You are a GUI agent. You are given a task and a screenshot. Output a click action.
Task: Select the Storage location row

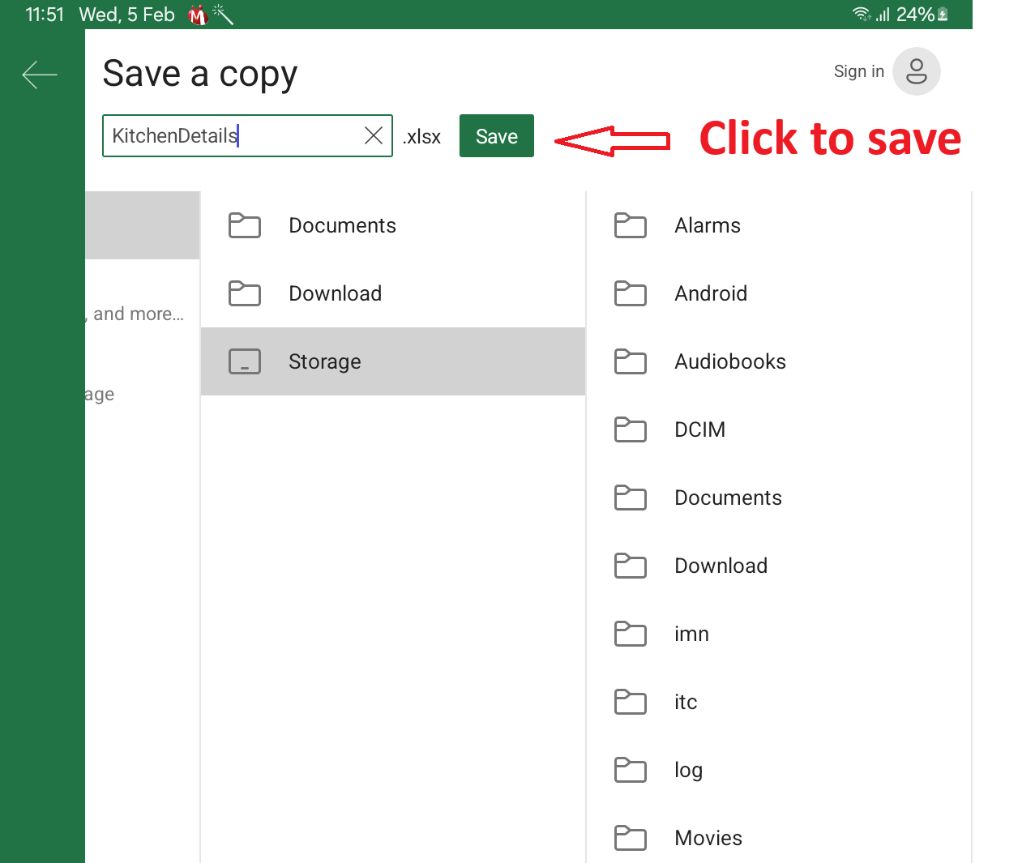point(392,361)
